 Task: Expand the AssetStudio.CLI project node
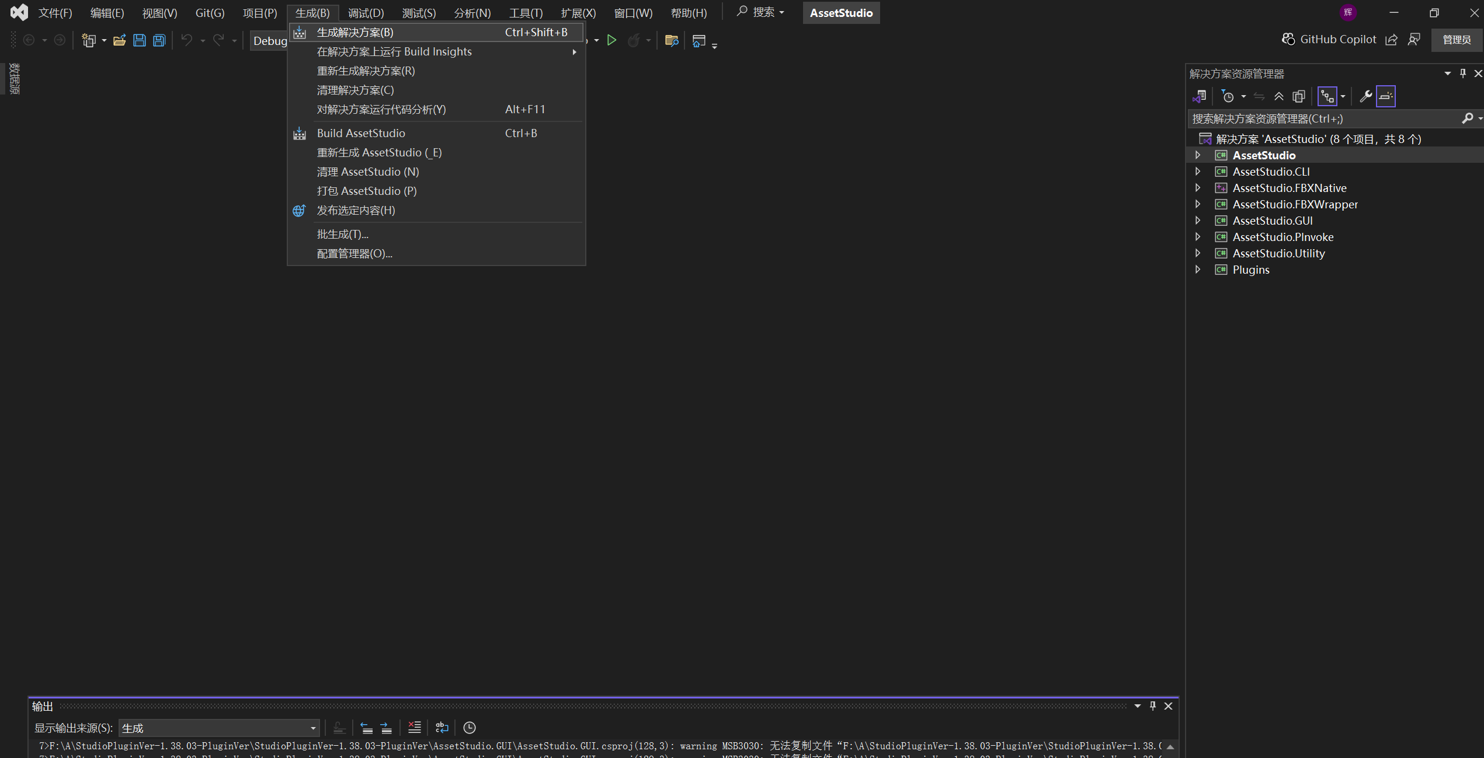(x=1197, y=172)
